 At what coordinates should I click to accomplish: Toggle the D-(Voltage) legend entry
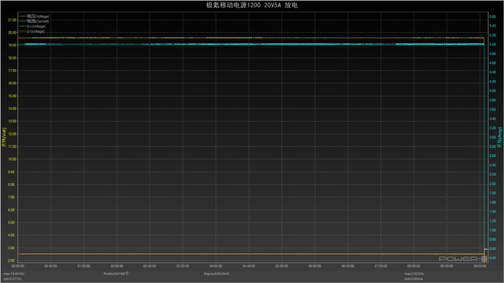[x=36, y=31]
